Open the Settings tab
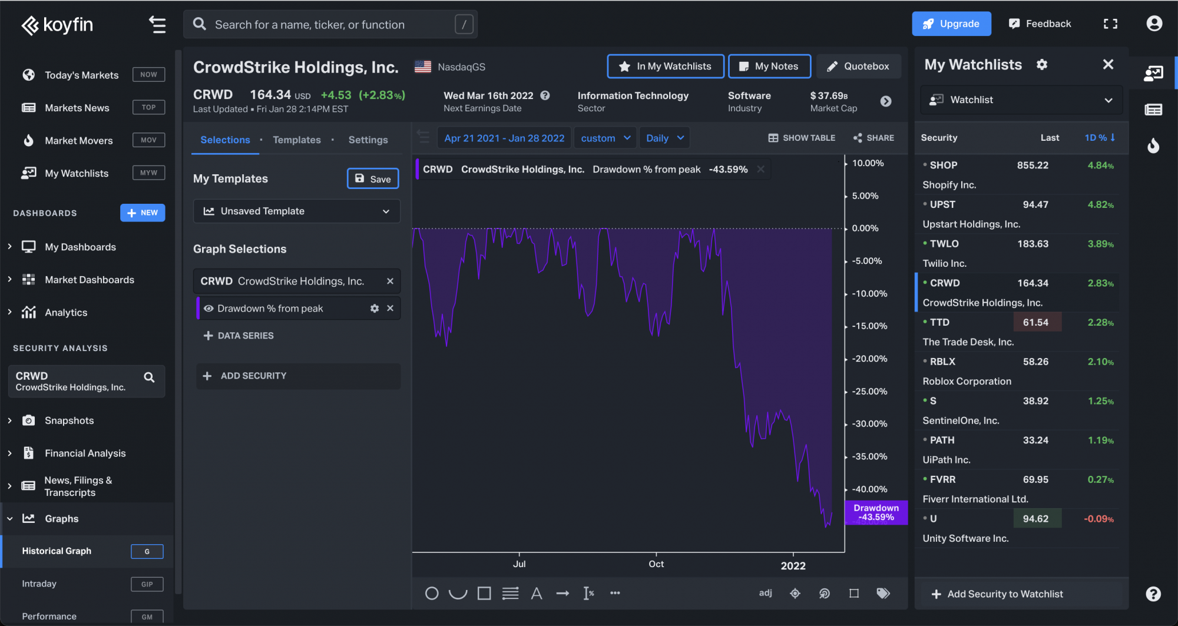The image size is (1178, 626). tap(368, 140)
